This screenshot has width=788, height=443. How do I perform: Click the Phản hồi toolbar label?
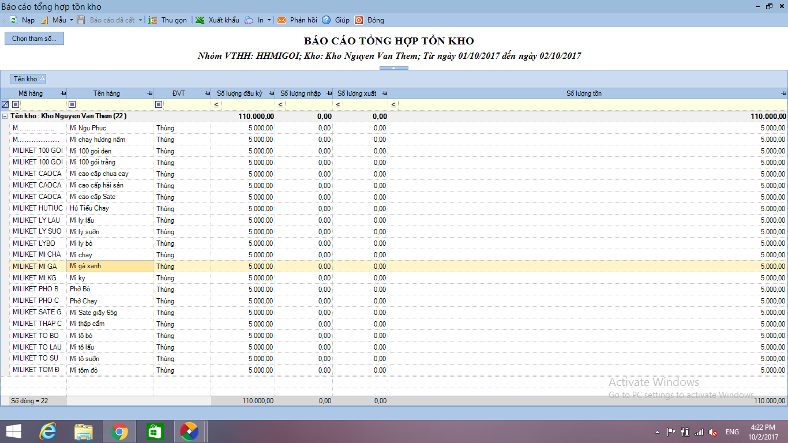click(303, 20)
